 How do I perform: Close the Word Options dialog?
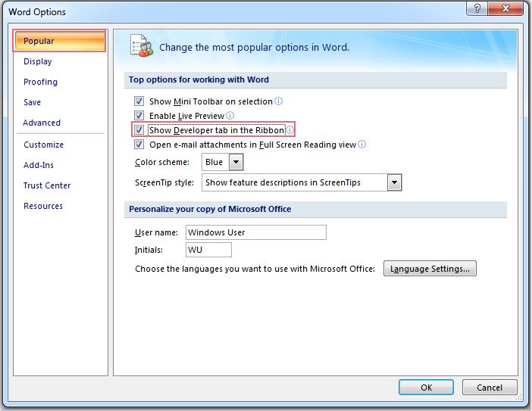click(x=505, y=8)
